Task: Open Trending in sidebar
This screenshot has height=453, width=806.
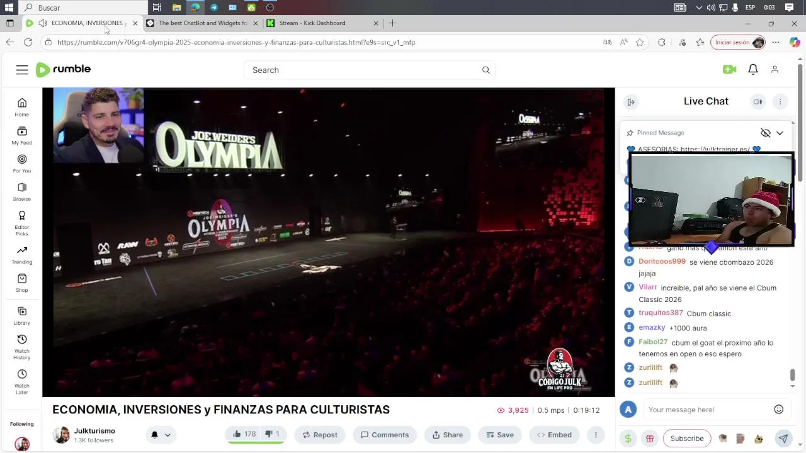Action: 22,255
